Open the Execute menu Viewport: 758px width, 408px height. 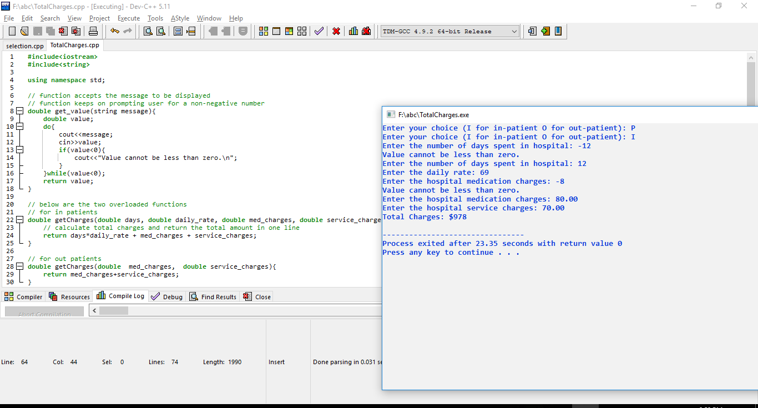[x=129, y=18]
